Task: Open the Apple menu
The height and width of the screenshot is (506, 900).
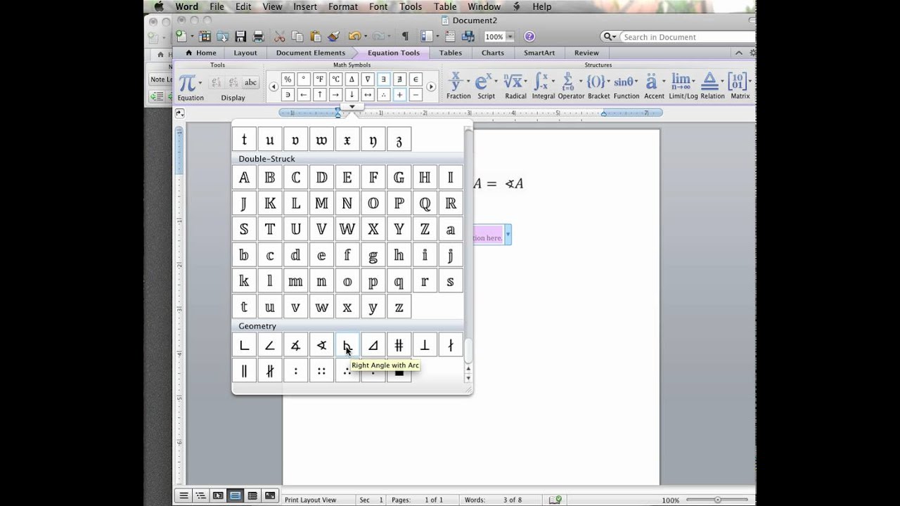Action: pos(159,6)
